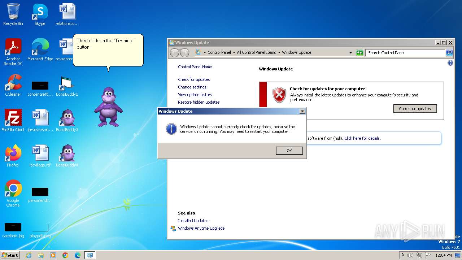Click the back navigation arrow
Viewport: 462px width, 260px height.
(175, 53)
